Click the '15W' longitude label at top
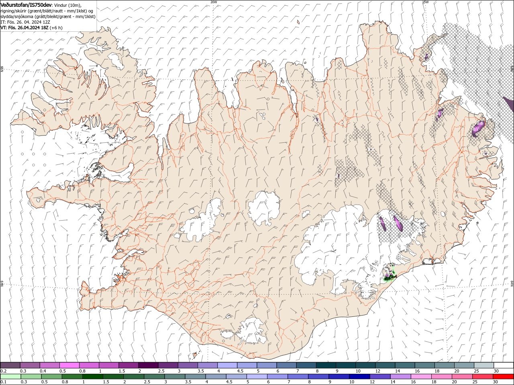The width and height of the screenshot is (514, 385). tap(425, 2)
